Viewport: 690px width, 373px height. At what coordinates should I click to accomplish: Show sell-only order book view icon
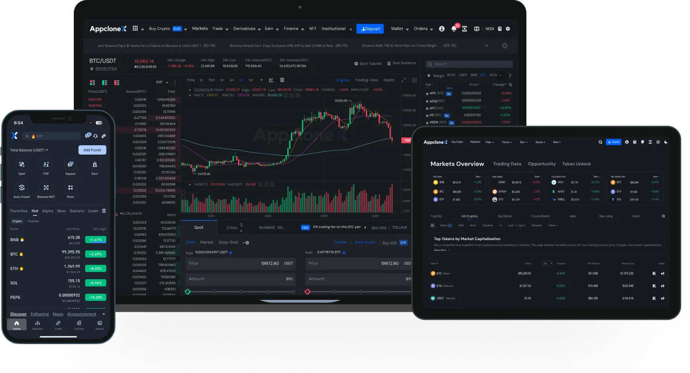pyautogui.click(x=117, y=82)
